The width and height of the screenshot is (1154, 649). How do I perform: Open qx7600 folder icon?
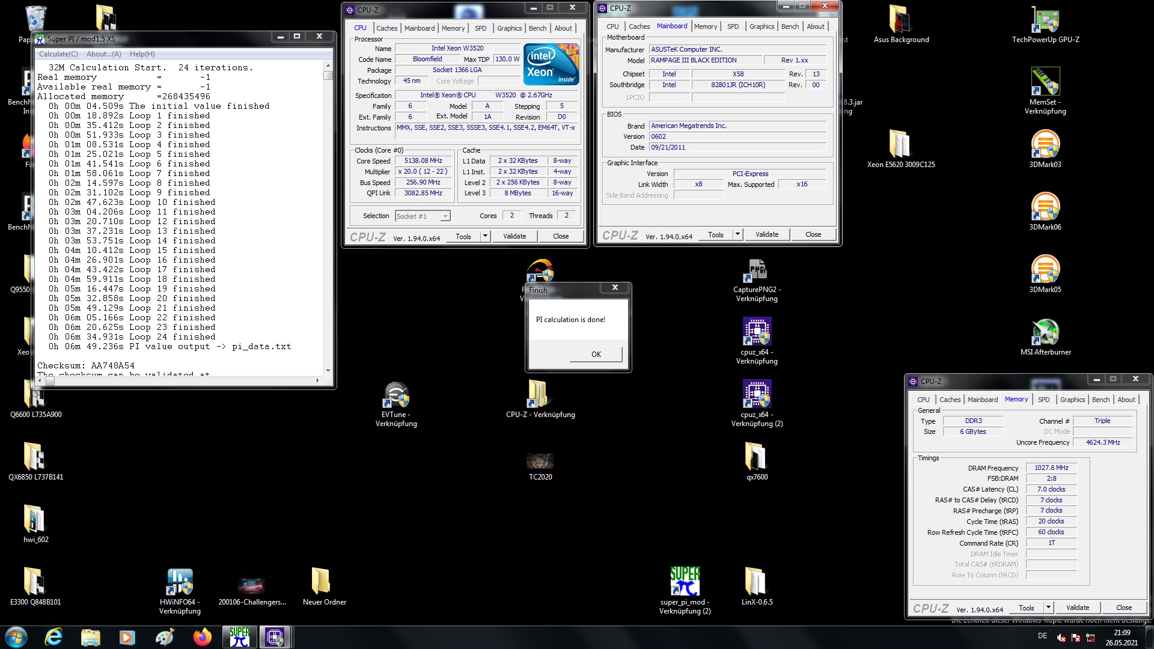click(x=757, y=462)
